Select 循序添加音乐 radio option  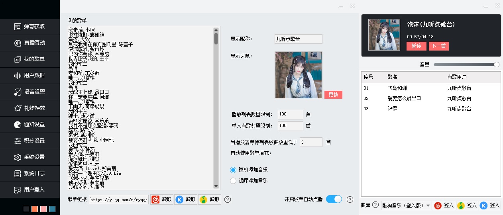[x=234, y=181]
